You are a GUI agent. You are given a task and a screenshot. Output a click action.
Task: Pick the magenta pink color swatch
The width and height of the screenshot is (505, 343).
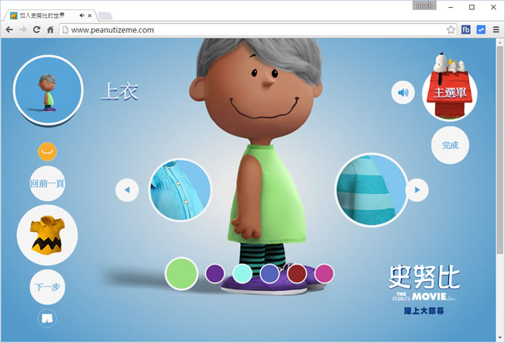[x=324, y=273]
